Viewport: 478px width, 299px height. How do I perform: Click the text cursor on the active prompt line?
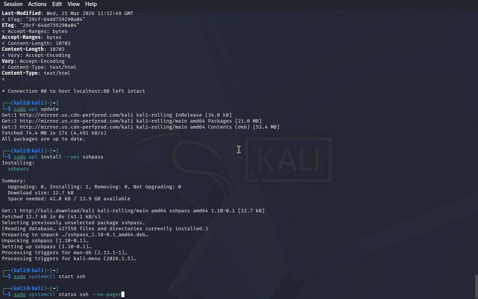click(x=123, y=294)
